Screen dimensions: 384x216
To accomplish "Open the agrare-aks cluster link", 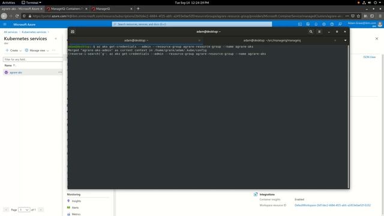I will pyautogui.click(x=16, y=73).
